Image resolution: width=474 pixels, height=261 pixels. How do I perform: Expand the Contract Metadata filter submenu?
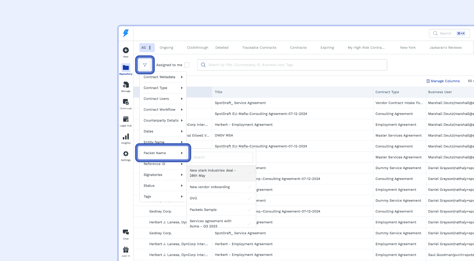click(163, 77)
